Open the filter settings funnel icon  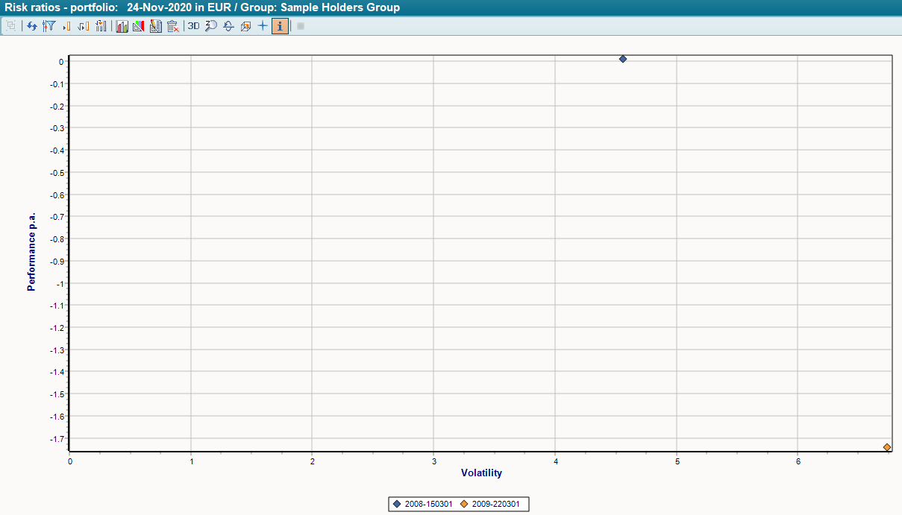point(49,26)
